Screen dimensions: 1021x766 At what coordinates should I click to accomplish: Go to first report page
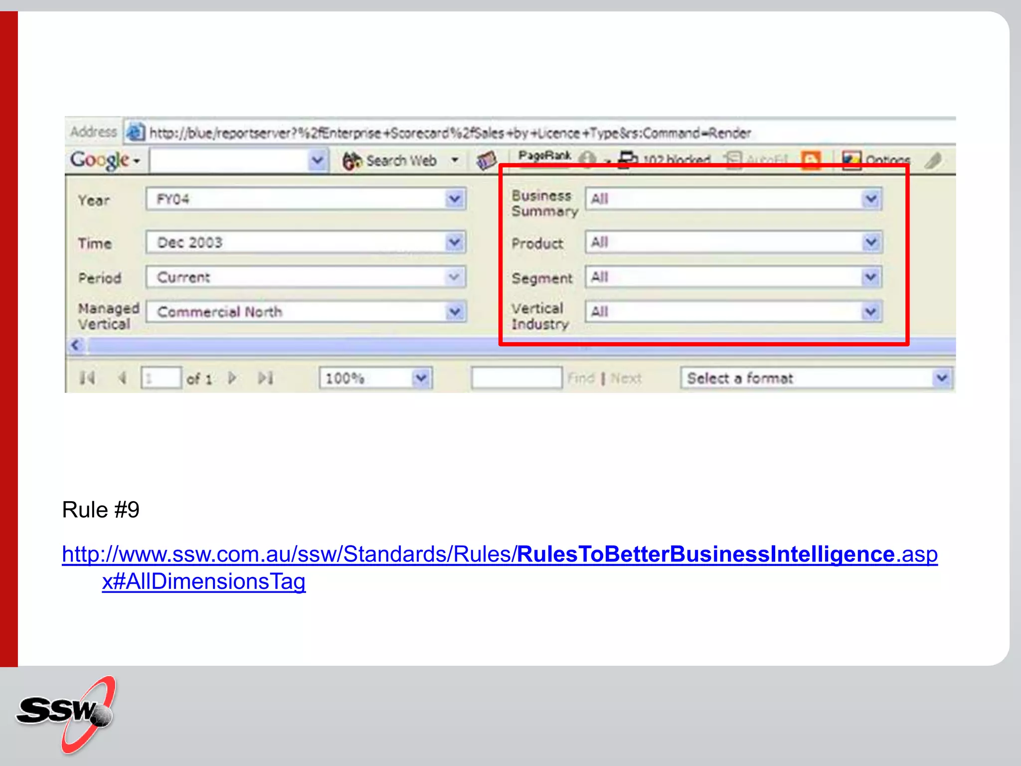click(x=88, y=378)
